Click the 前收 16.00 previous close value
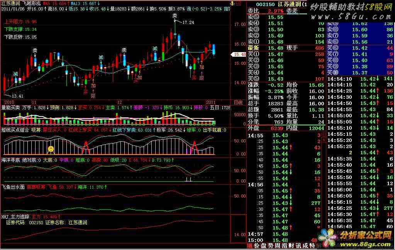 316,91
